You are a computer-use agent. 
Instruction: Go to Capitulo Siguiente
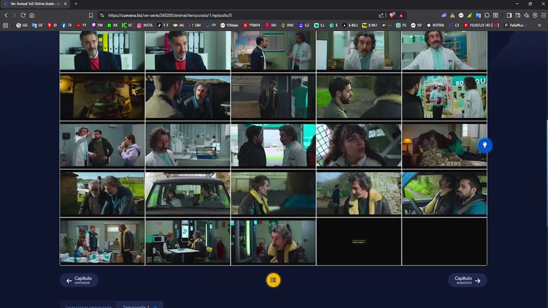pos(468,280)
